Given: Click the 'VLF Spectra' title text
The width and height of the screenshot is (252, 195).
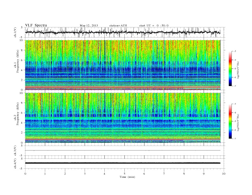Looking at the screenshot, I should (36, 25).
